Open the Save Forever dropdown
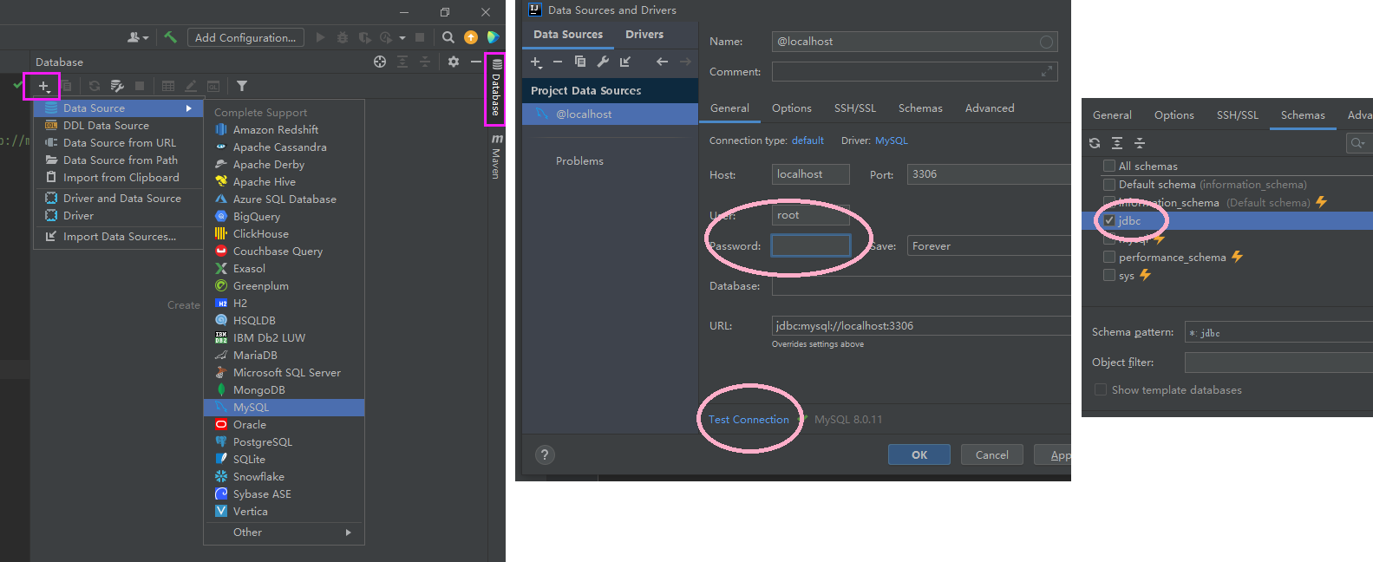 point(989,245)
